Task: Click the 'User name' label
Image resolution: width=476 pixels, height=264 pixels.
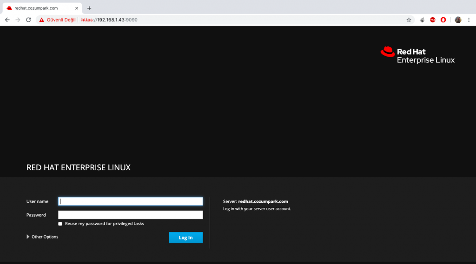Action: [x=37, y=201]
